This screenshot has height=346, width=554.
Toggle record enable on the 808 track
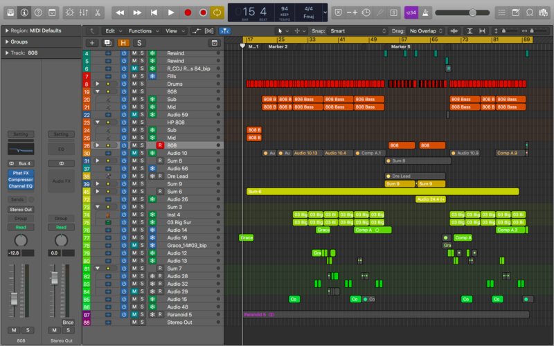point(160,145)
